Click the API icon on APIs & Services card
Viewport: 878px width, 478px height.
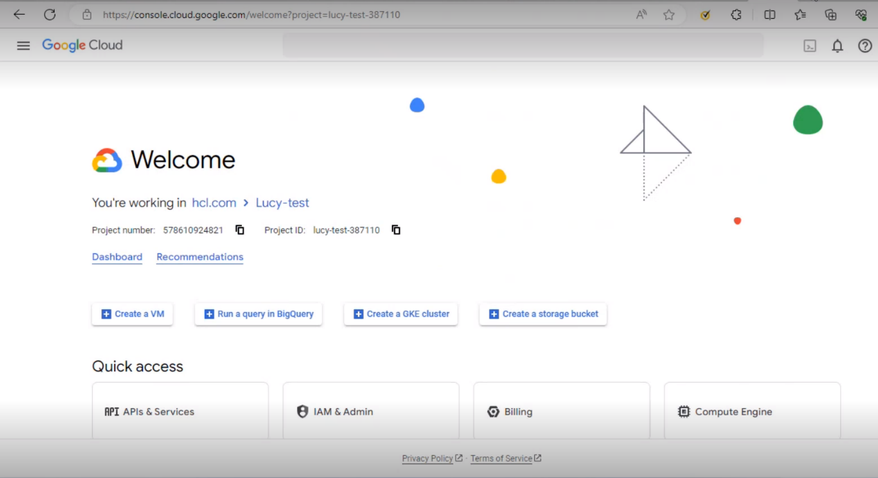click(x=111, y=412)
